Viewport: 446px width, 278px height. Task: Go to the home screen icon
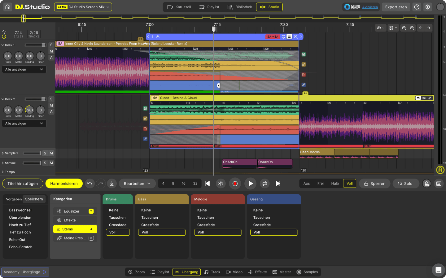point(8,7)
